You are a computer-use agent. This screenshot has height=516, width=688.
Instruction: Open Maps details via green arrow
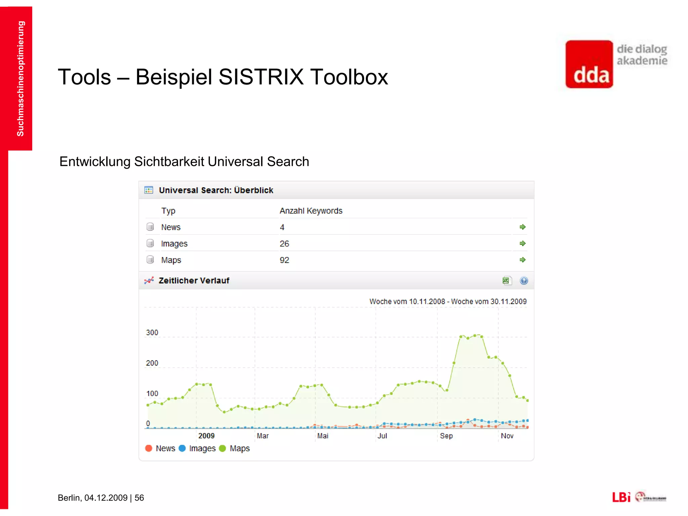pos(522,260)
